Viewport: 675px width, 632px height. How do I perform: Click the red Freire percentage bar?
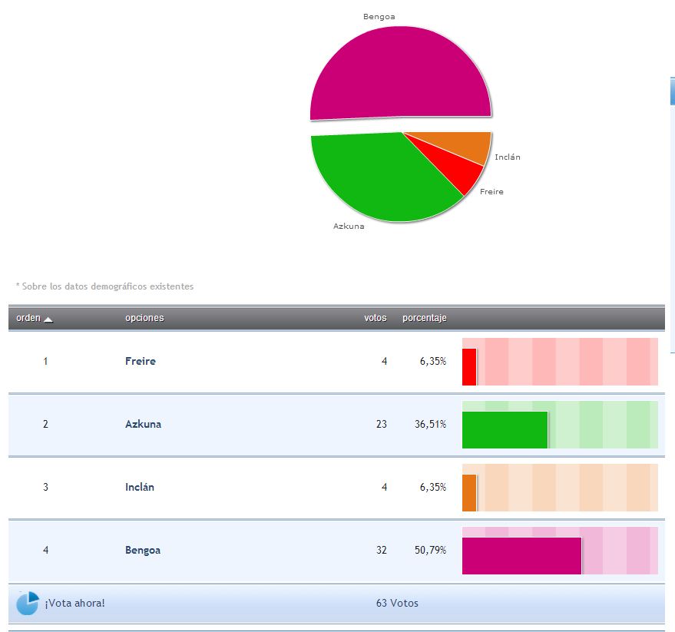pos(469,366)
